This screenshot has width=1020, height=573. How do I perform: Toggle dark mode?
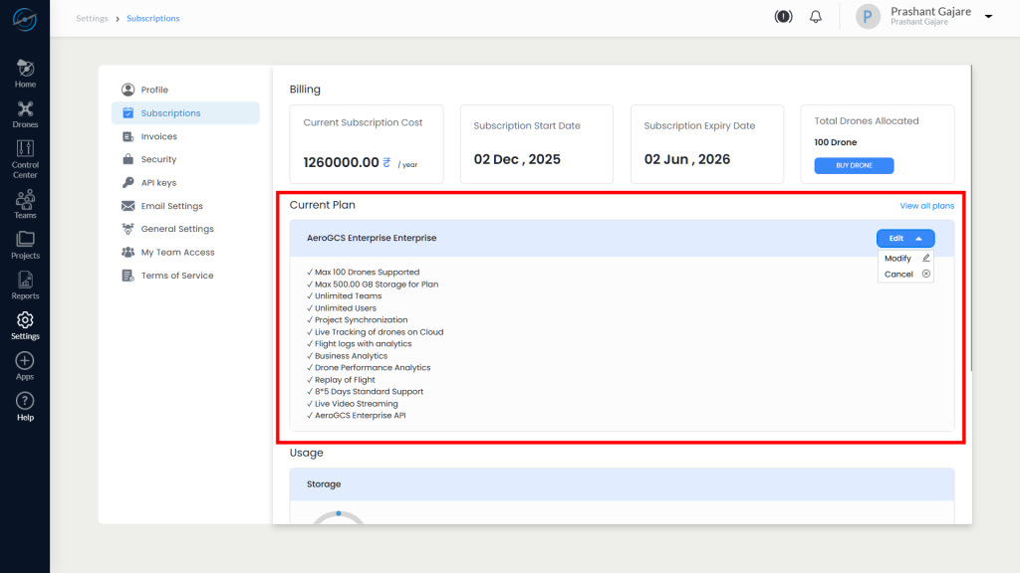click(782, 16)
